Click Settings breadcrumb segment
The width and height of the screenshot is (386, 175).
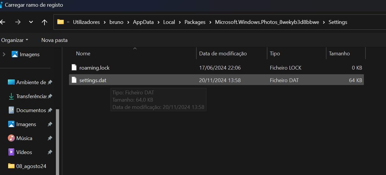pos(338,22)
